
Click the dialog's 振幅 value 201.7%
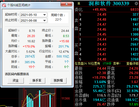click(x=64, y=46)
